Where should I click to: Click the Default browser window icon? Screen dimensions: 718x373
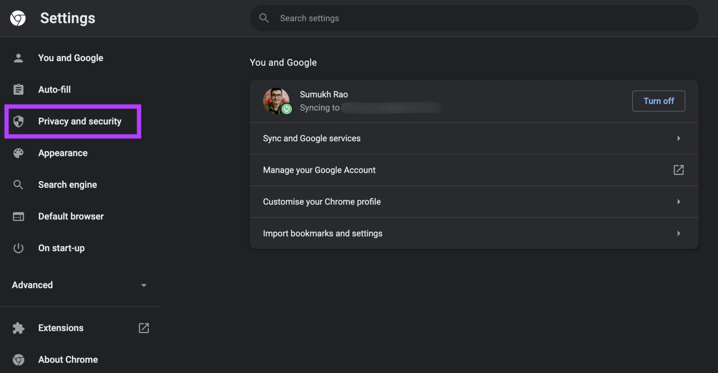pyautogui.click(x=18, y=216)
